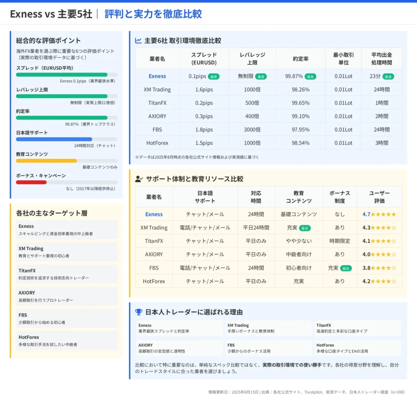
Task: Click the green スプレッド（EURUSD平均） progress bar
Action: point(62,75)
